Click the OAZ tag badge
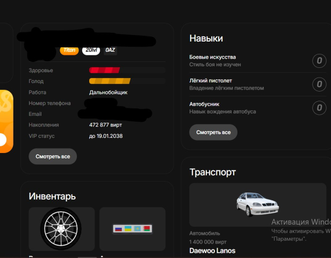The image size is (331, 258). 110,50
